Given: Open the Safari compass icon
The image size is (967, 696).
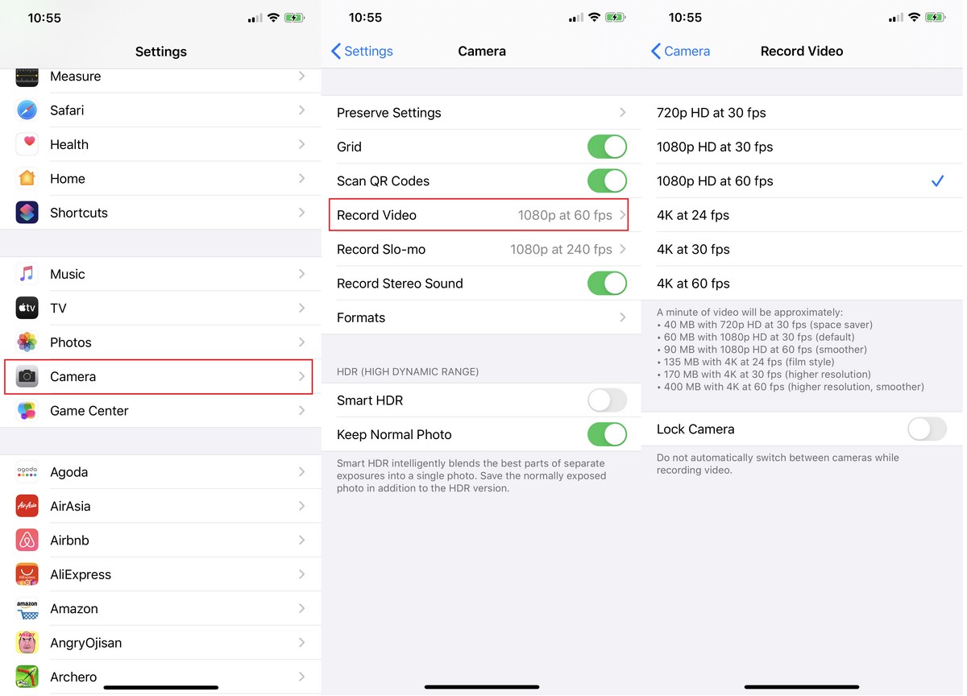Looking at the screenshot, I should click(x=27, y=110).
